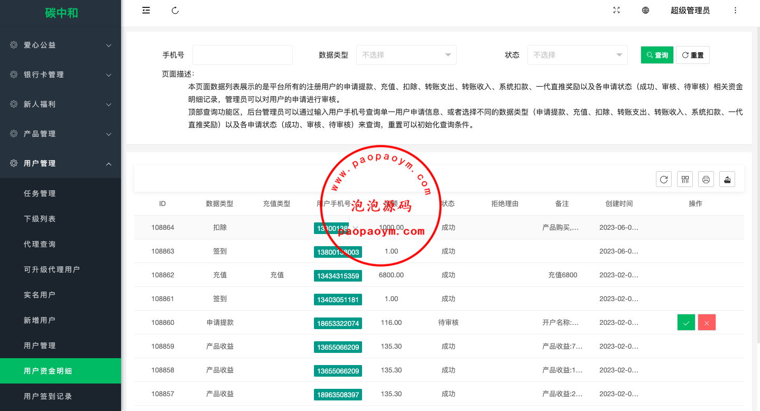Image resolution: width=760 pixels, height=411 pixels.
Task: Refresh the table with the reload icon
Action: point(664,179)
